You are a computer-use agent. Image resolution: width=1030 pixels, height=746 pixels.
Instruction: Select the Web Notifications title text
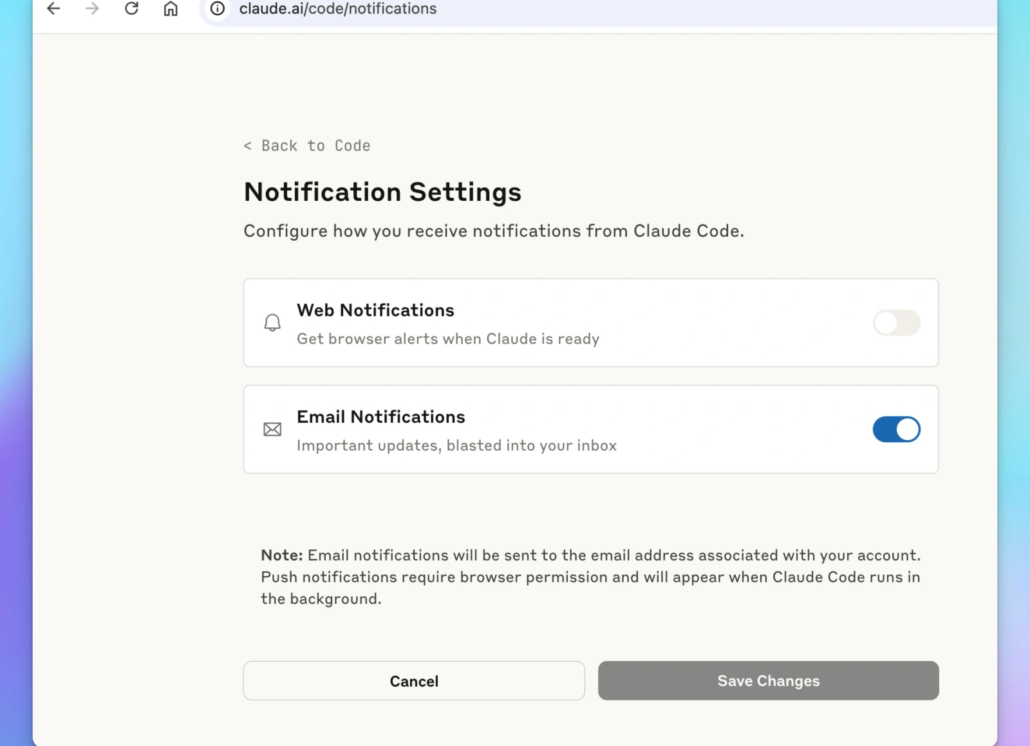[375, 310]
